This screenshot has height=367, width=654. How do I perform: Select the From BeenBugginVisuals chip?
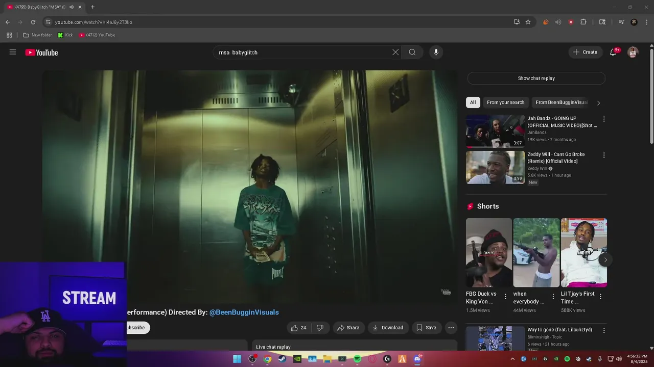point(561,102)
